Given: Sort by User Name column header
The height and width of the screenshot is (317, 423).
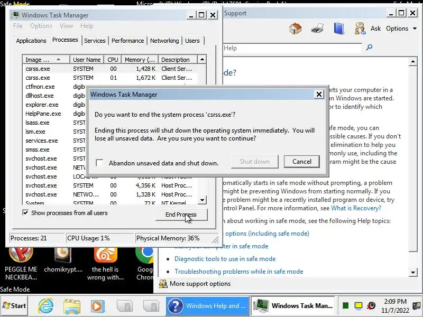Looking at the screenshot, I should point(87,59).
